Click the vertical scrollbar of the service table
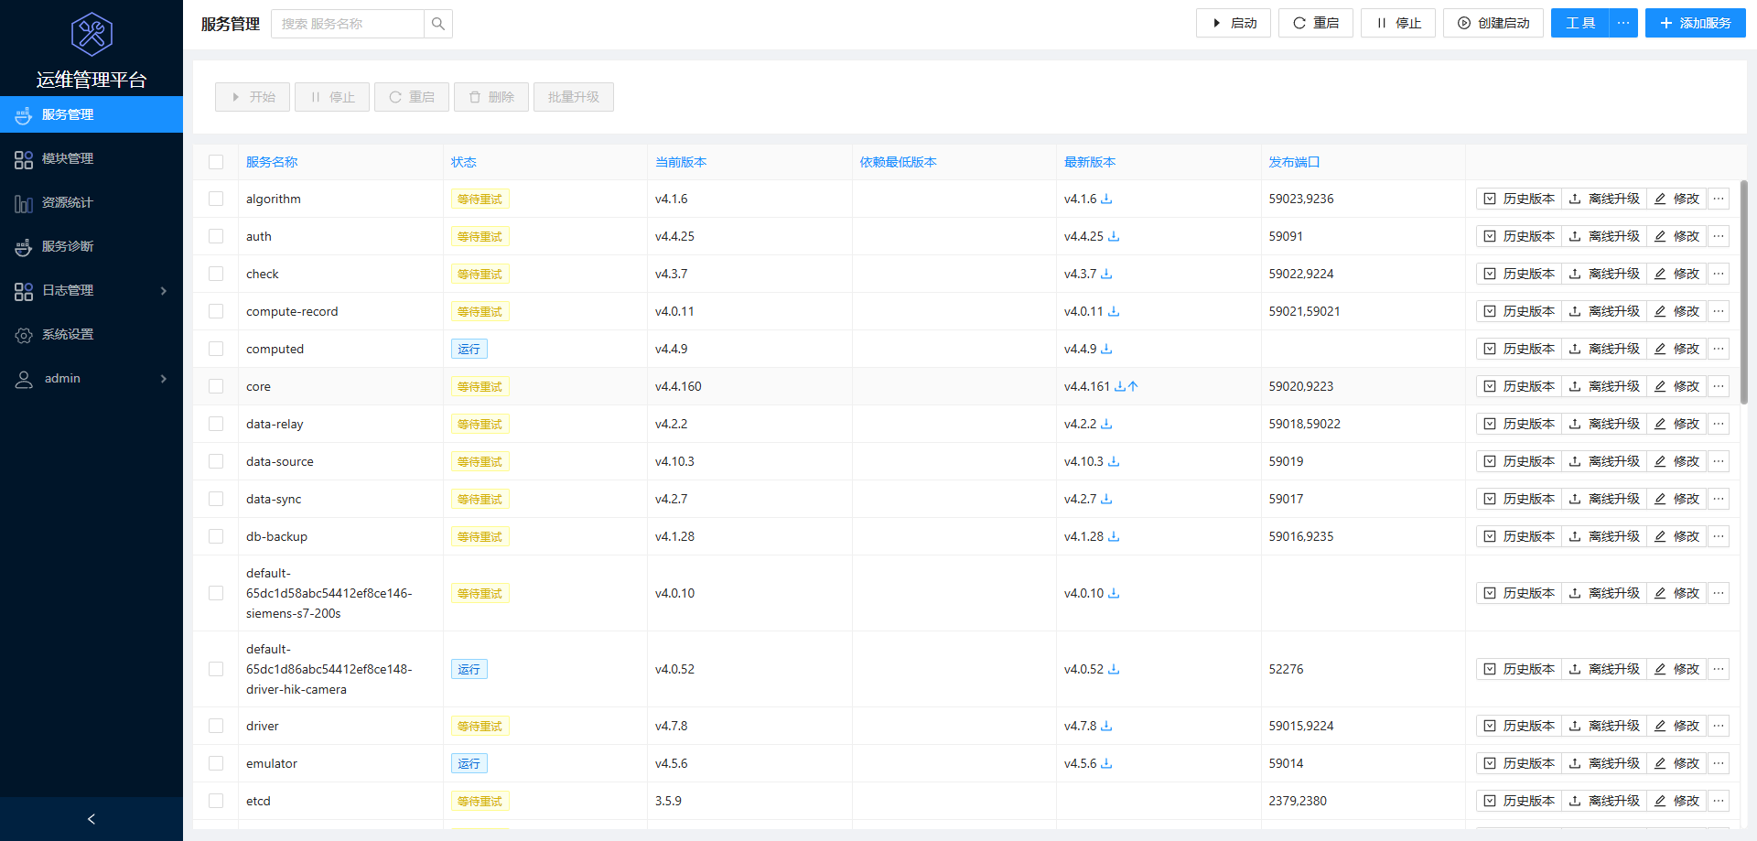The width and height of the screenshot is (1757, 841). (x=1743, y=293)
